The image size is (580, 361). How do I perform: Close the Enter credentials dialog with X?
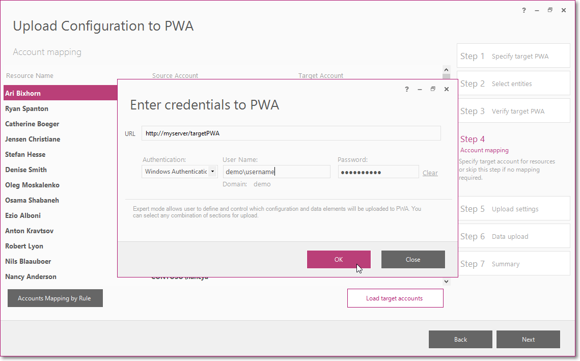point(447,89)
